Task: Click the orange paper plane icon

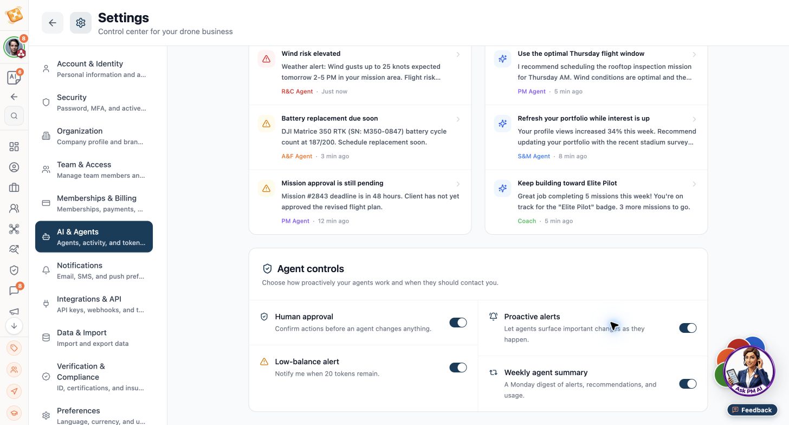Action: pos(14,391)
